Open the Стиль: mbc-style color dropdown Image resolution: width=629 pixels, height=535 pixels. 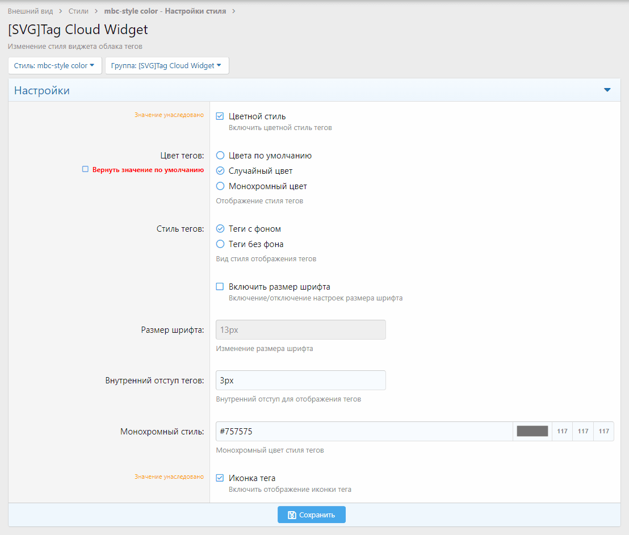pyautogui.click(x=54, y=66)
